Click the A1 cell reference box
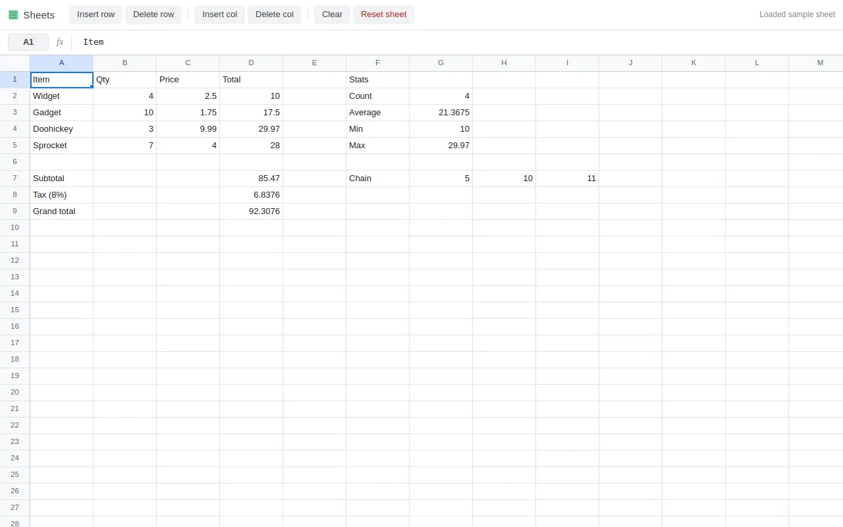 (28, 42)
